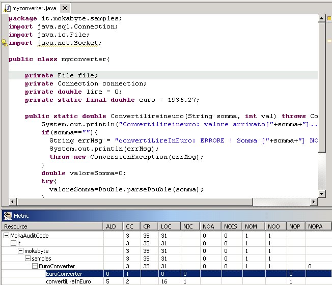Click the 'valoreSomma=Double.parseDouble(somma);' line
332x285 pixels.
[x=126, y=189]
